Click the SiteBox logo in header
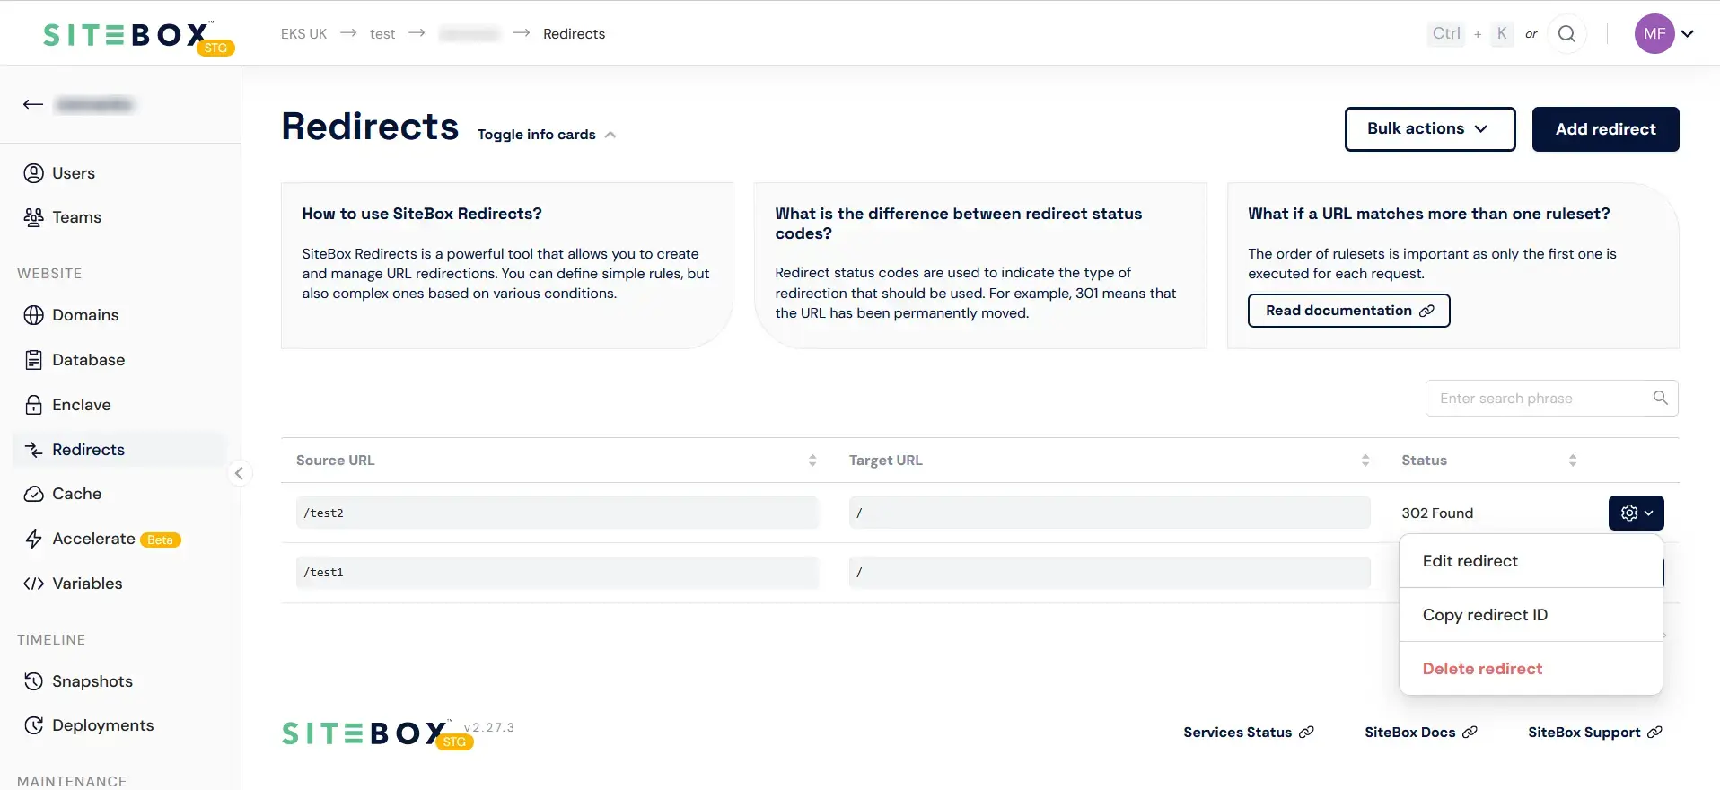The image size is (1720, 790). pos(139,37)
